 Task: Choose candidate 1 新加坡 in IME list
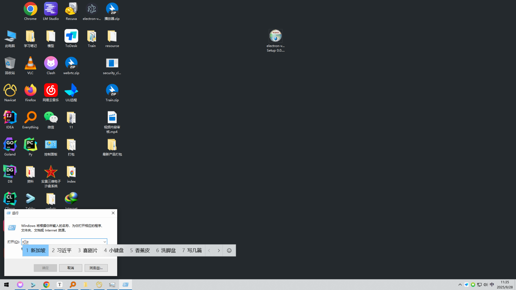coord(35,250)
